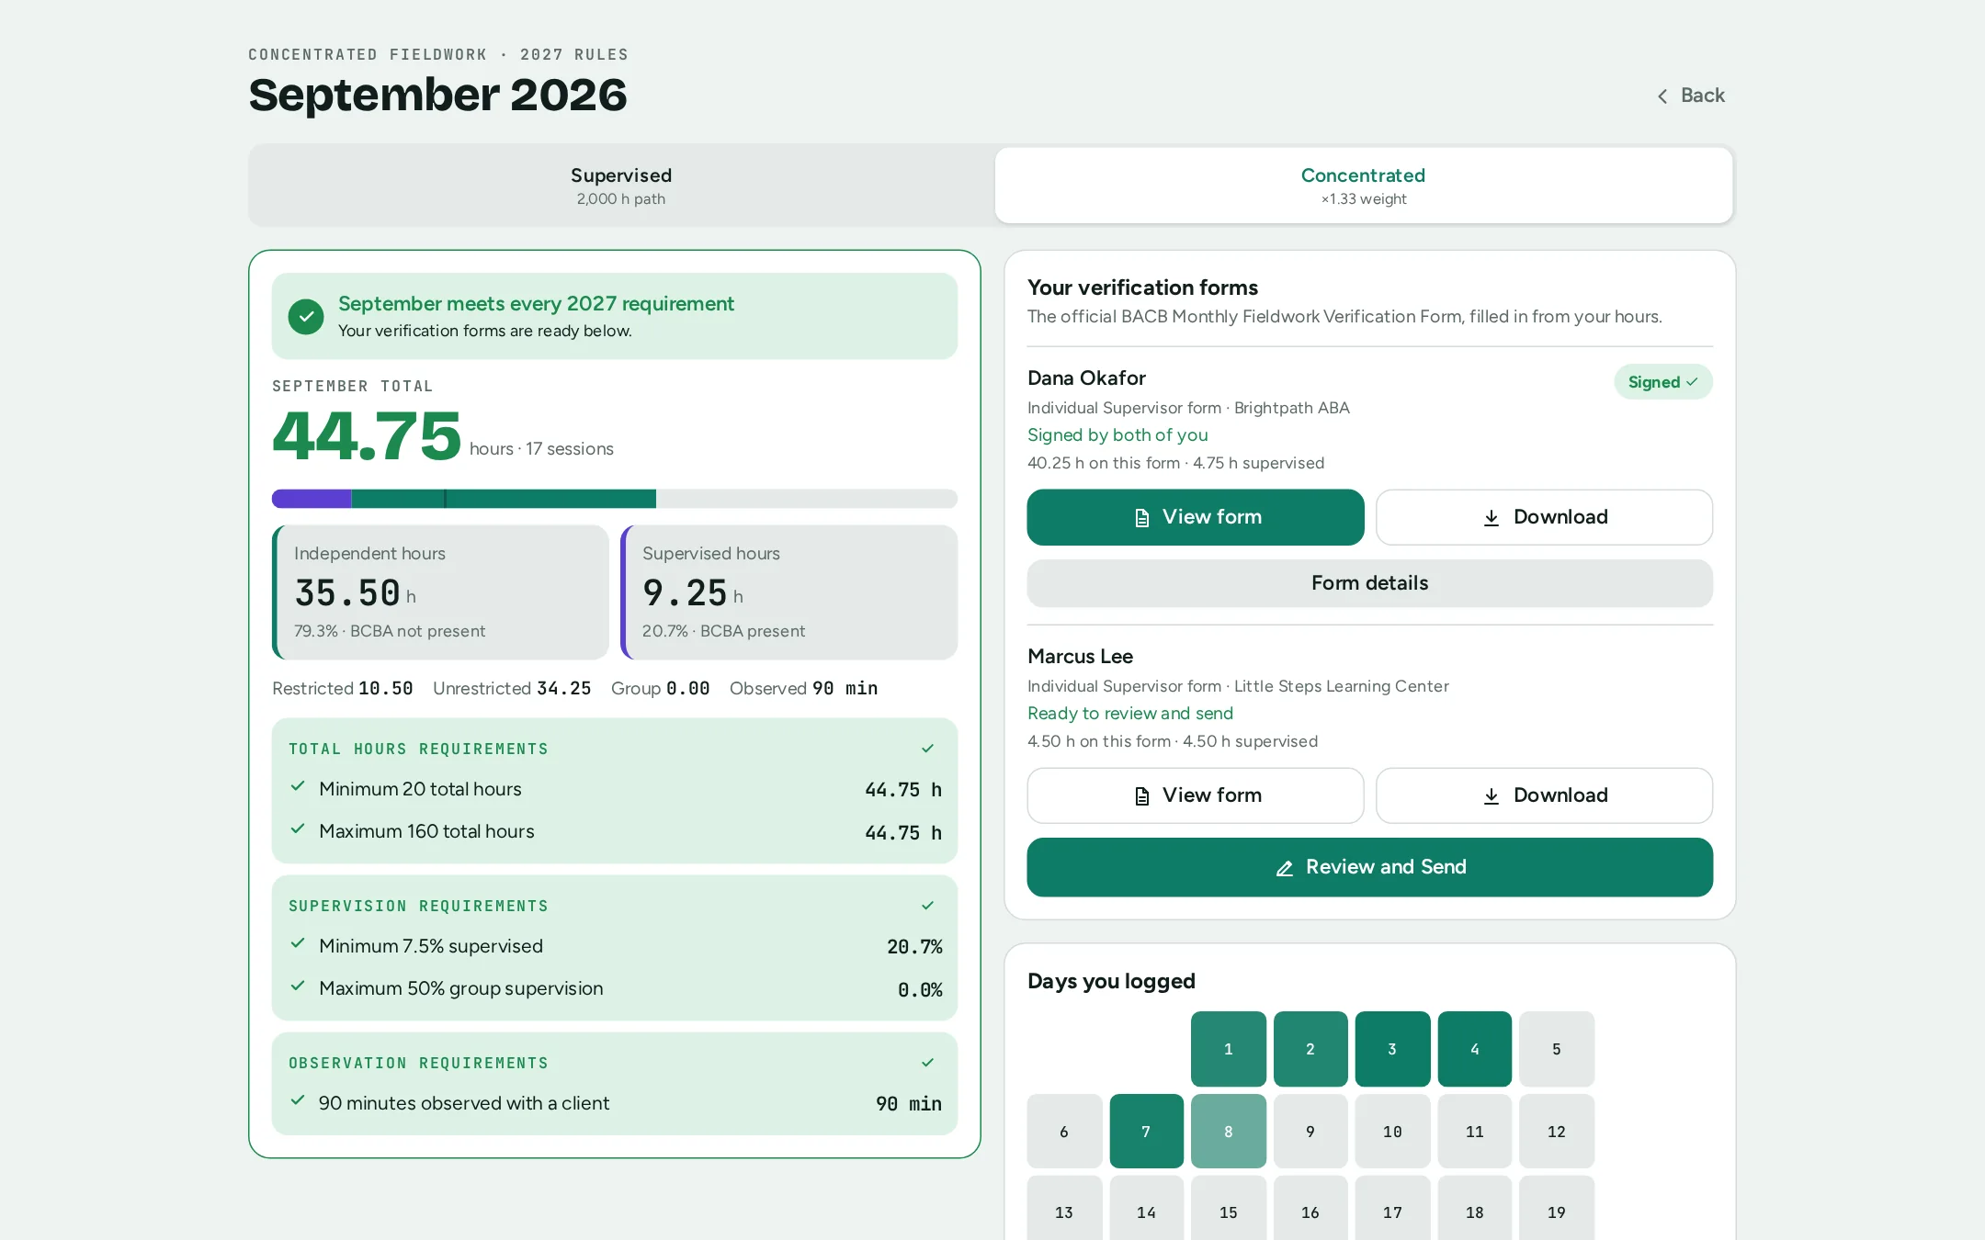Image resolution: width=1985 pixels, height=1240 pixels.
Task: Click 'Ready to review and send' text
Action: (1130, 714)
